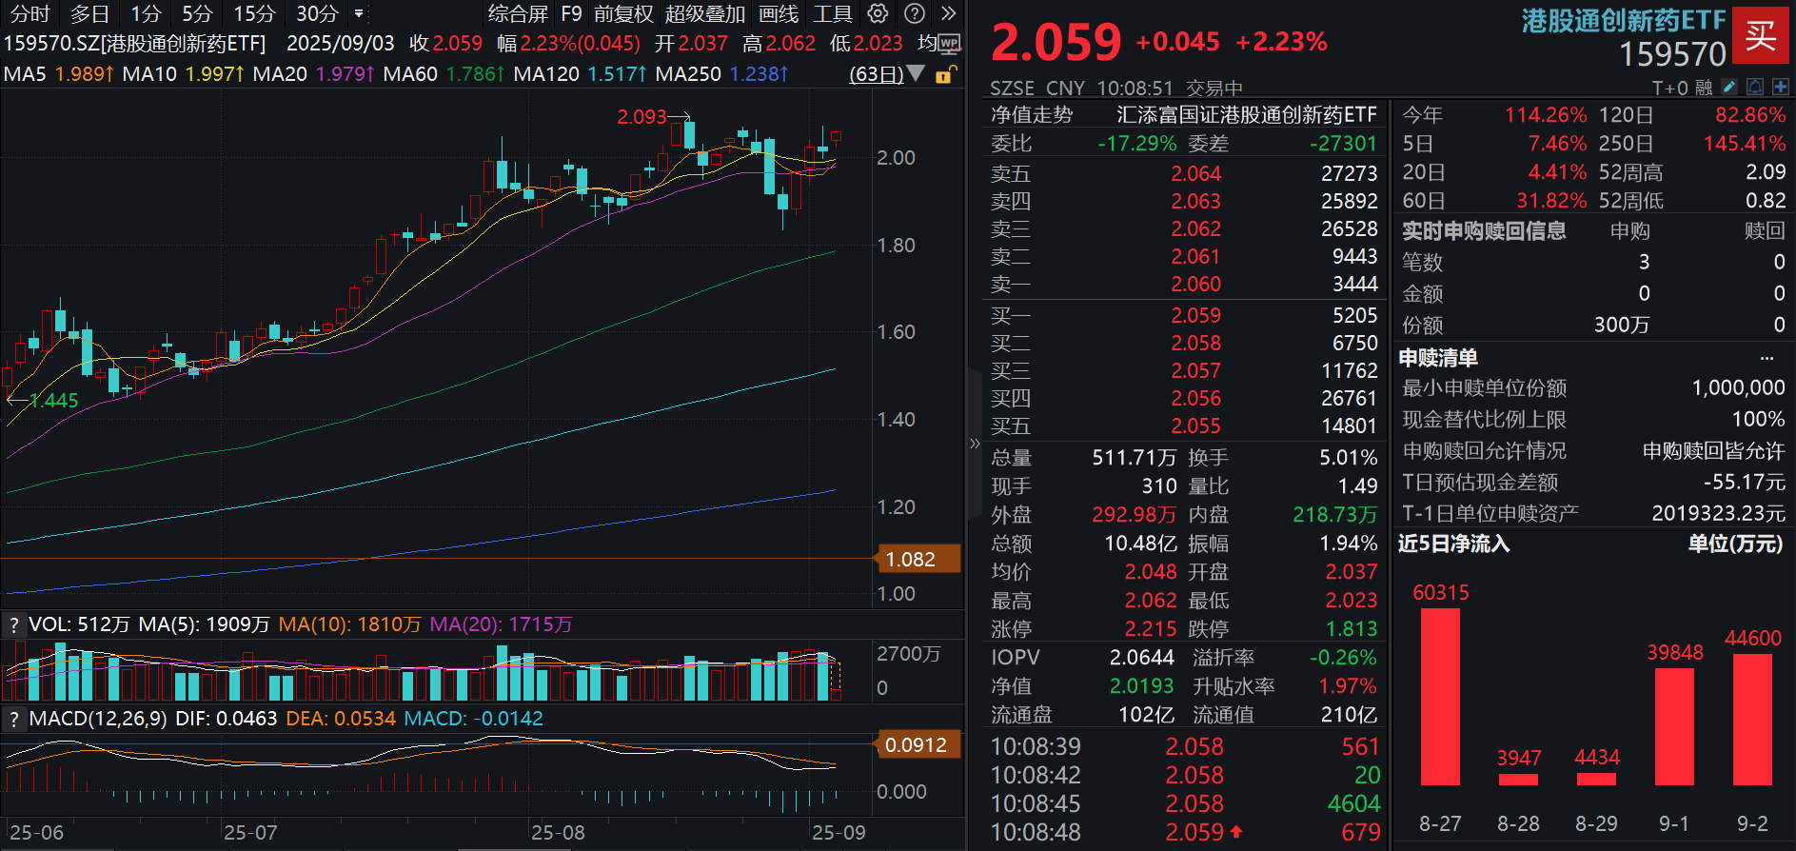Viewport: 1796px width, 851px height.
Task: Select the 15分 period tab
Action: (x=254, y=13)
